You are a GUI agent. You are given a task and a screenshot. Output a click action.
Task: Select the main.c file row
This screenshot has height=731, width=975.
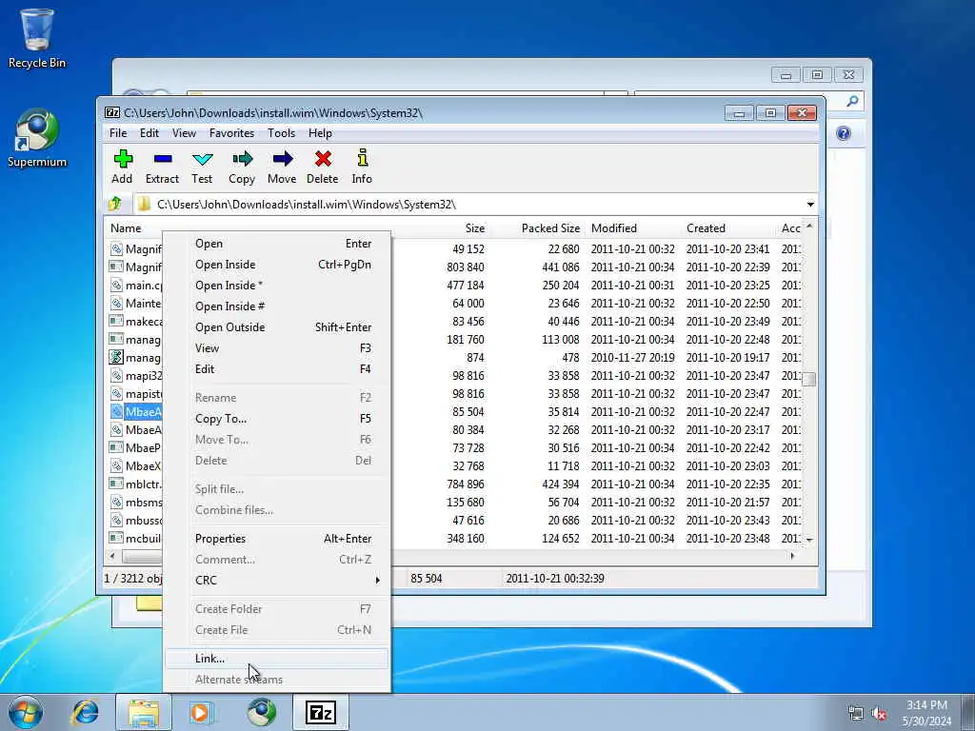pyautogui.click(x=135, y=285)
